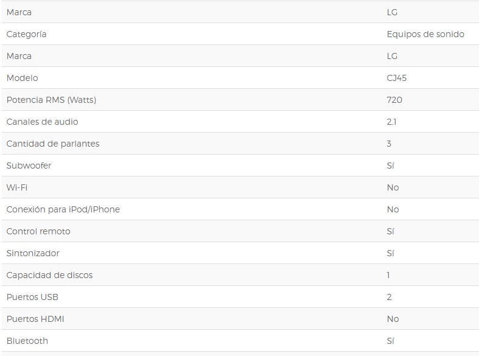Click the Modelo row label

(22, 78)
